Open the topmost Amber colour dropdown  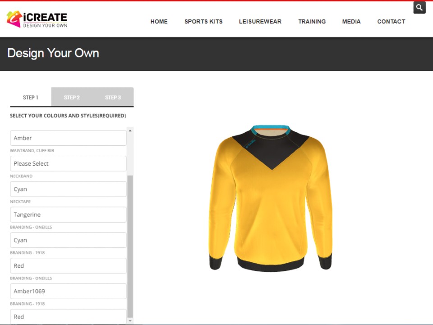point(68,138)
